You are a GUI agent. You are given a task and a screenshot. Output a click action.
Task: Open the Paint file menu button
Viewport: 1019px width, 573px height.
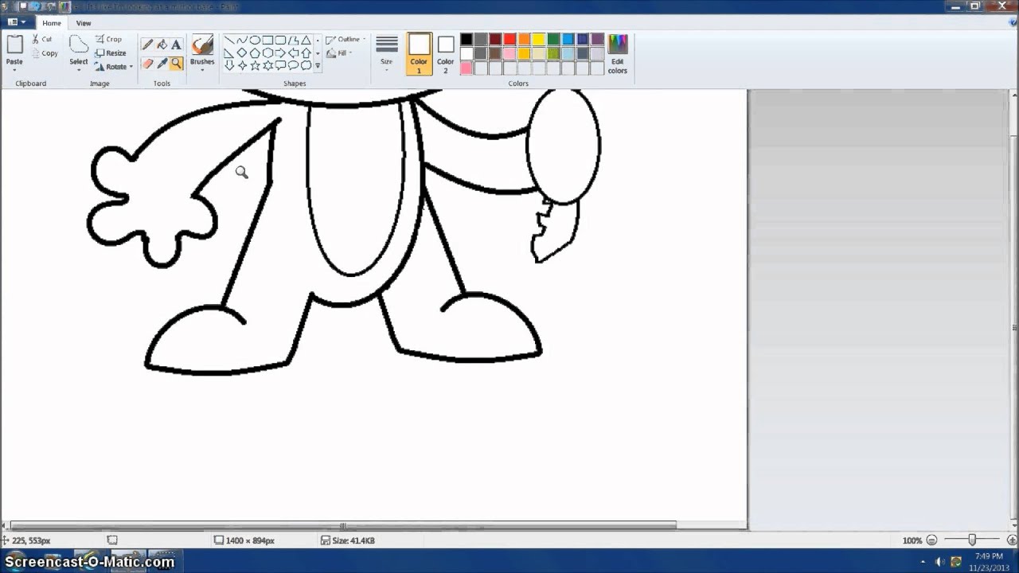[x=17, y=23]
